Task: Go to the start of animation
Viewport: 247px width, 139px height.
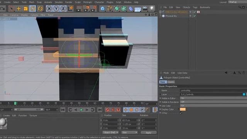Action: [x=63, y=110]
